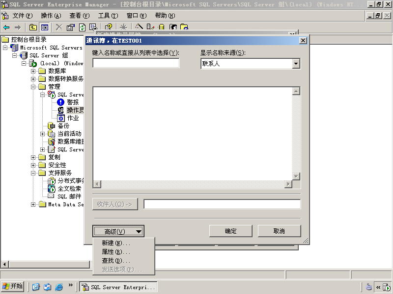
Task: Choose 属性(R)... from the popup menu
Action: 124,252
